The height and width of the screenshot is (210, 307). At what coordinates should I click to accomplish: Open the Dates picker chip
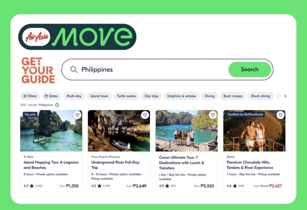click(x=51, y=96)
